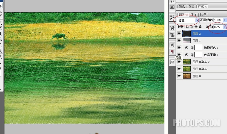Select layer name 图层 0 at bottom
Screen dimensions: 227x134
196,76
